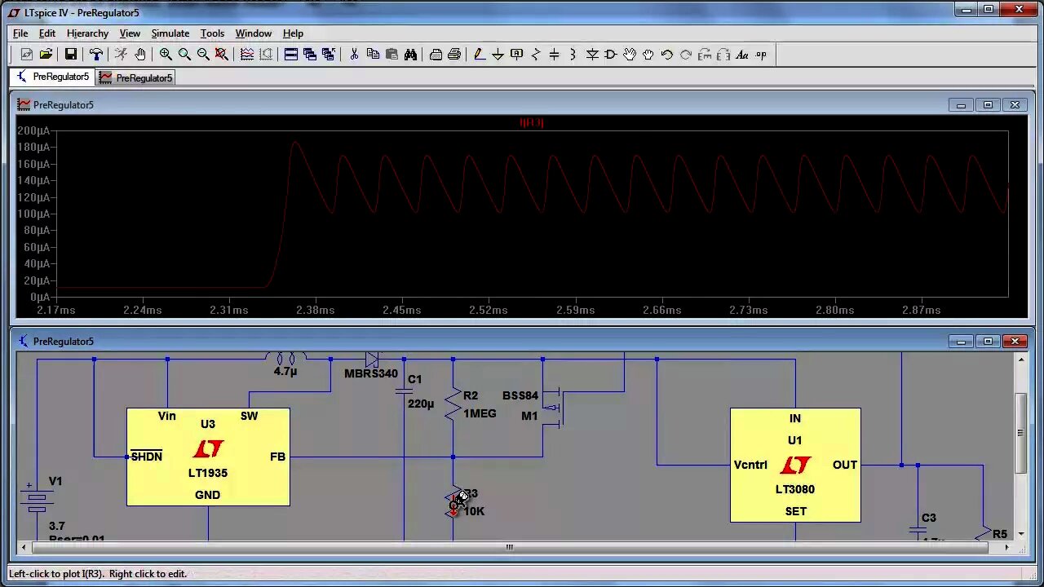Select the 4.7µ inductor
Image resolution: width=1044 pixels, height=587 pixels.
tap(285, 359)
